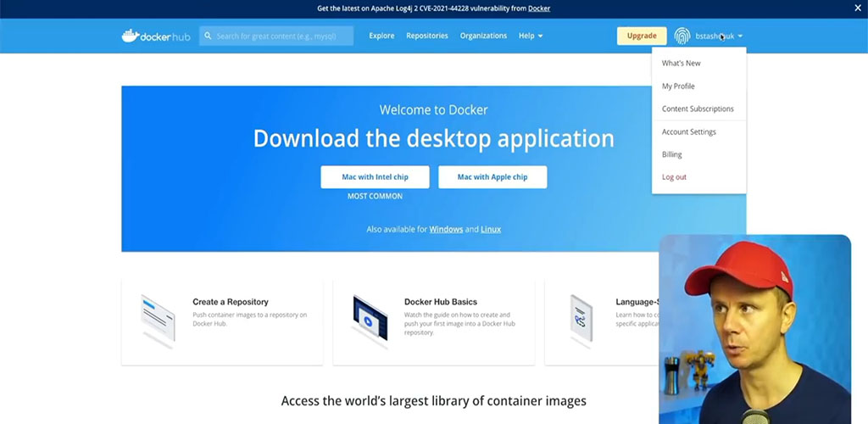Screen dimensions: 868x424
Task: Click the fingerprint avatar icon
Action: point(682,36)
